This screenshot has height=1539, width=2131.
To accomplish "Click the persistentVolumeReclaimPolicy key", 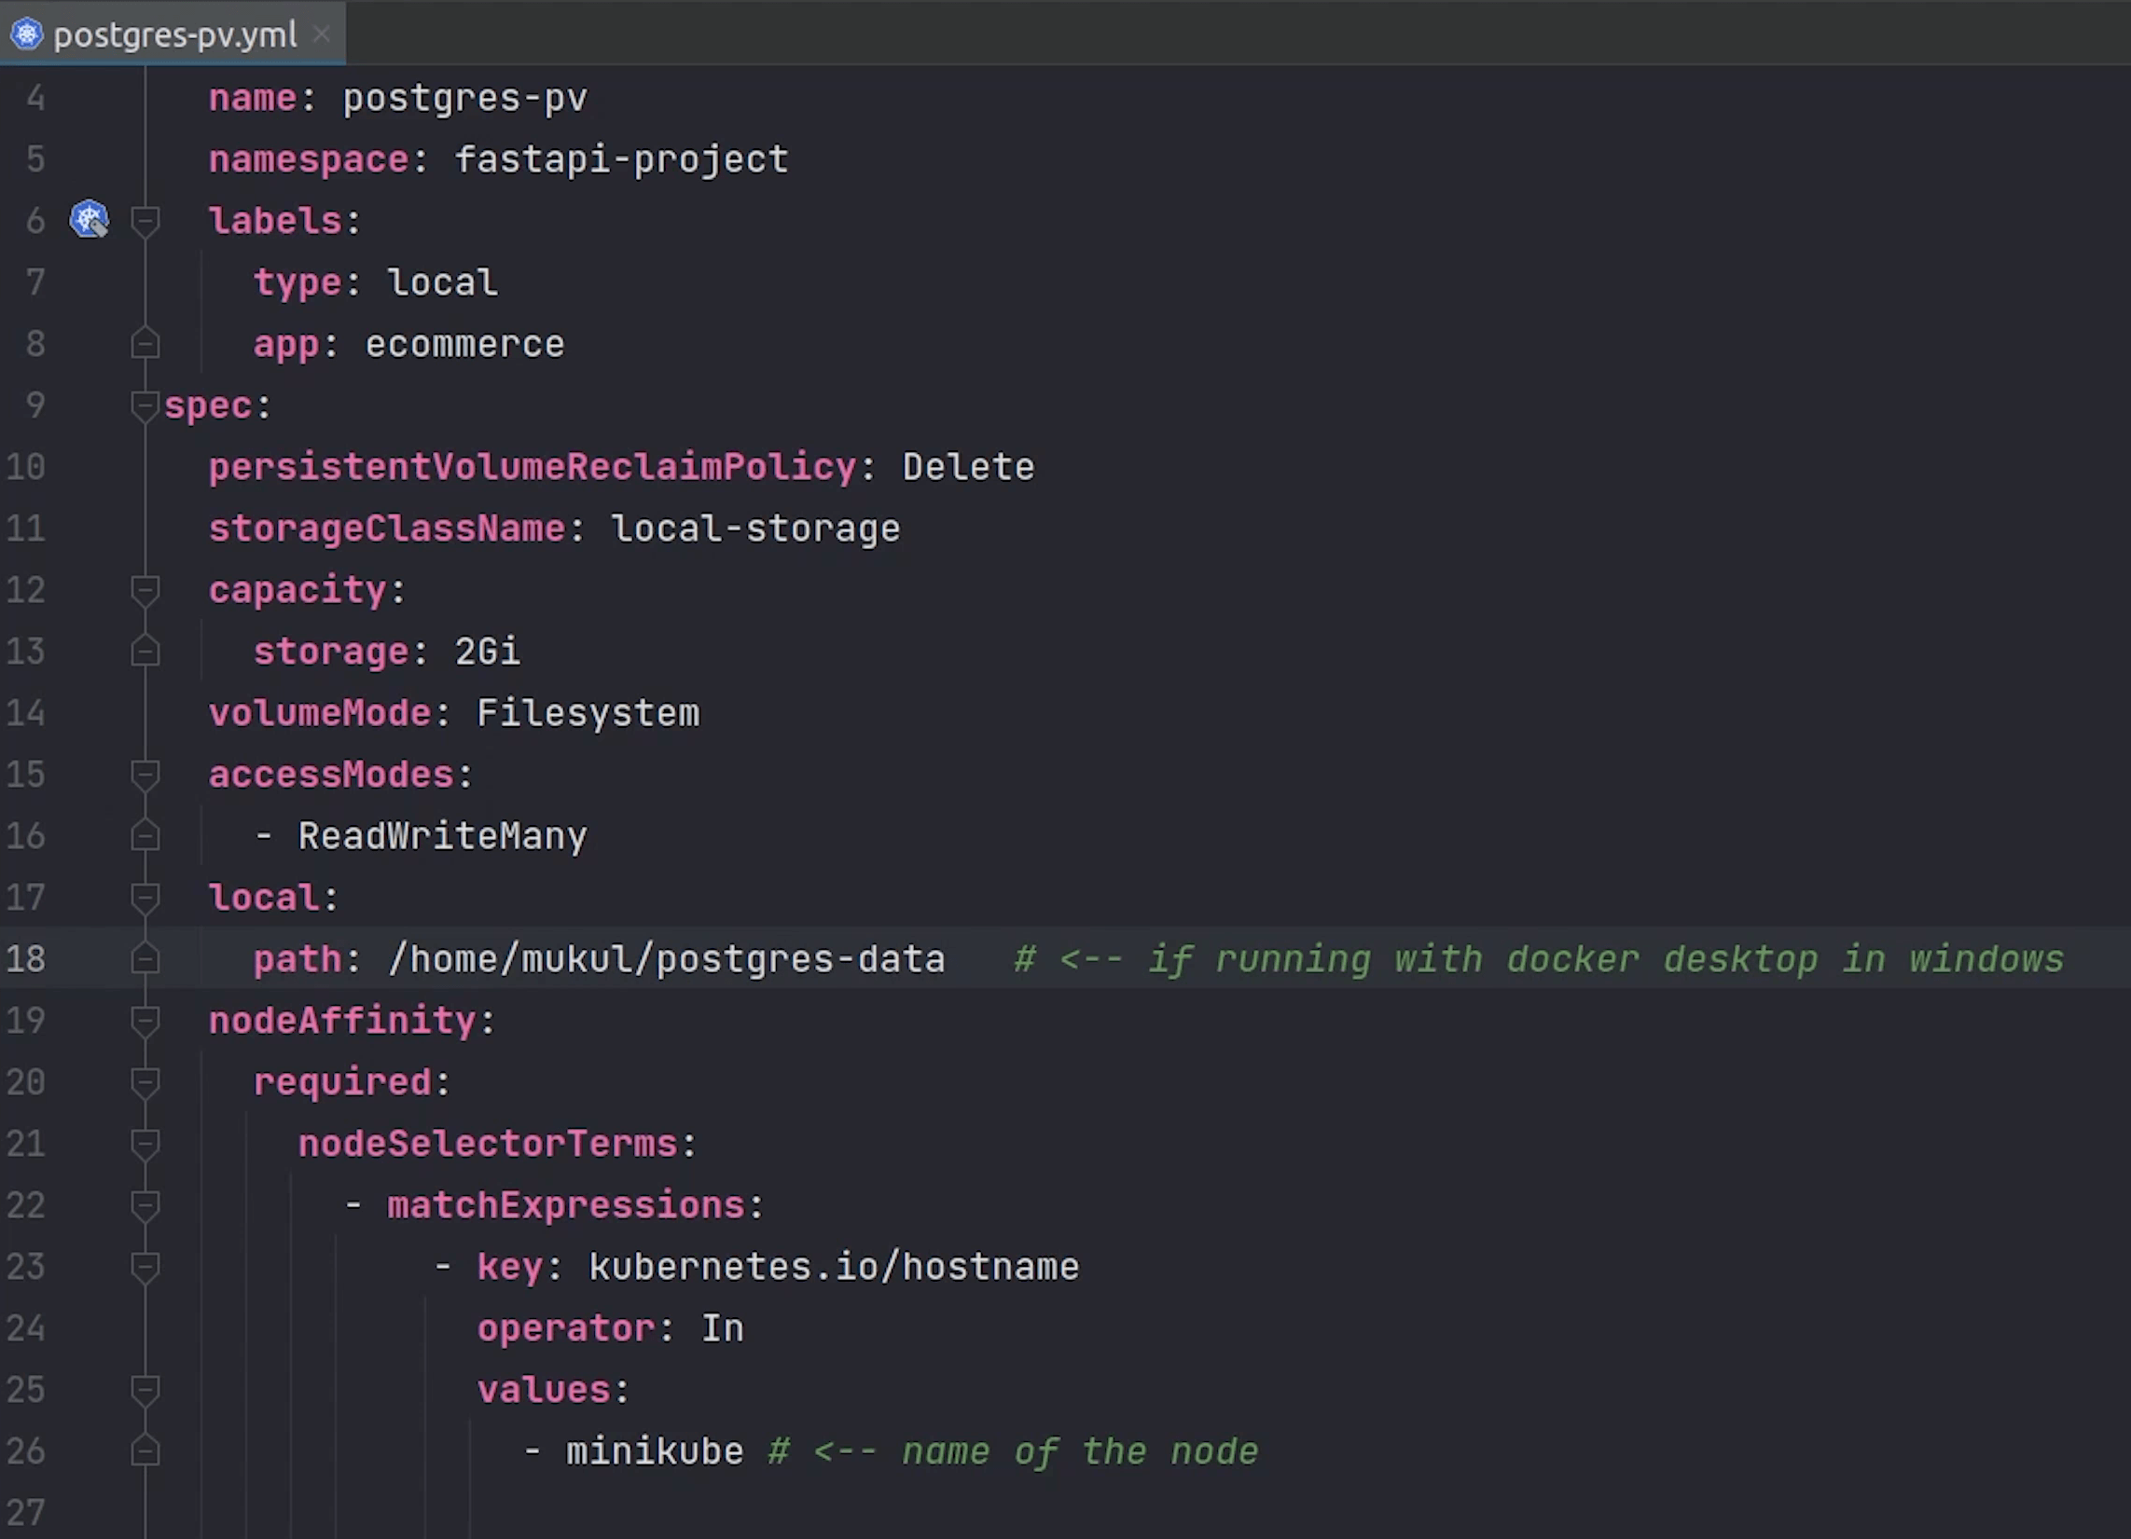I will pos(532,467).
